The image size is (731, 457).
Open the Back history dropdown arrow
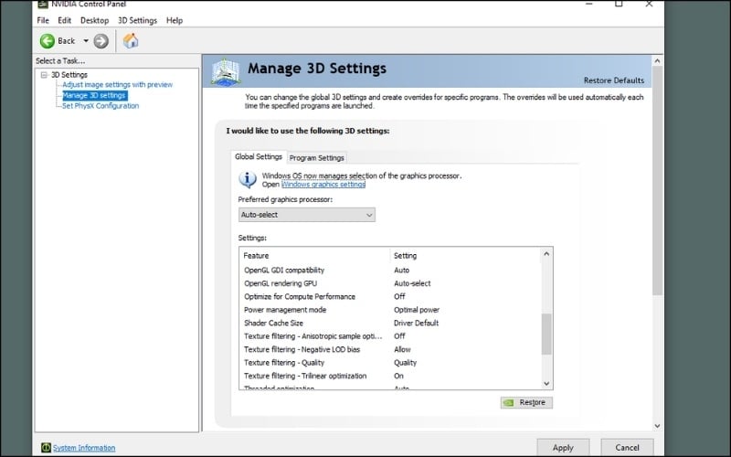pyautogui.click(x=86, y=41)
